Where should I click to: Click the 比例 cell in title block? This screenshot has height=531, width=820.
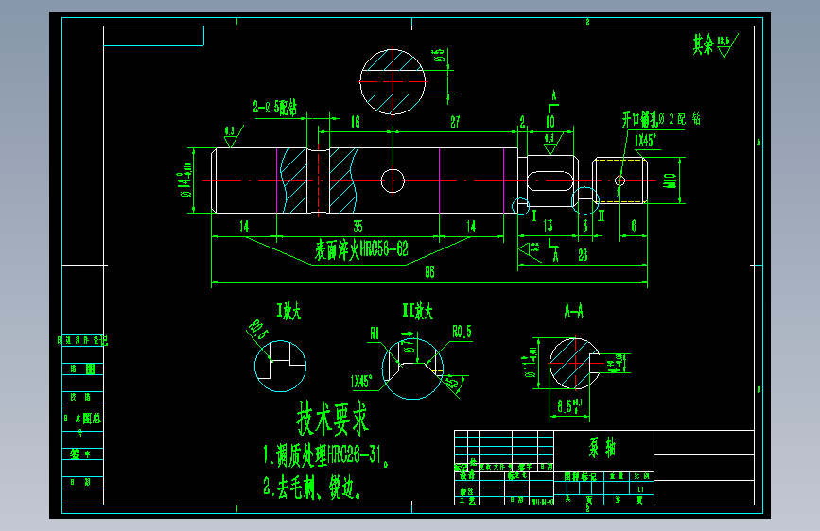641,476
